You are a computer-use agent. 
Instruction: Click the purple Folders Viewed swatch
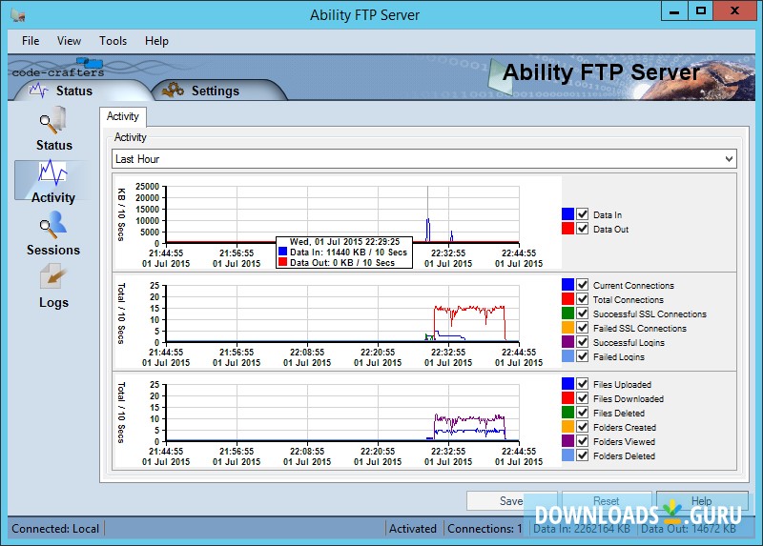click(x=567, y=441)
